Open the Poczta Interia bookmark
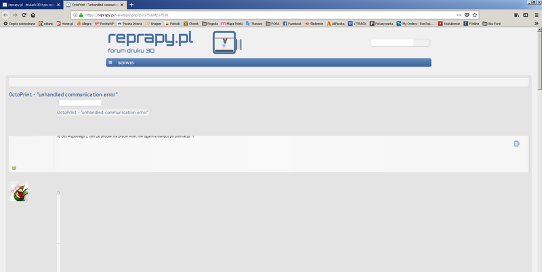 [129, 24]
